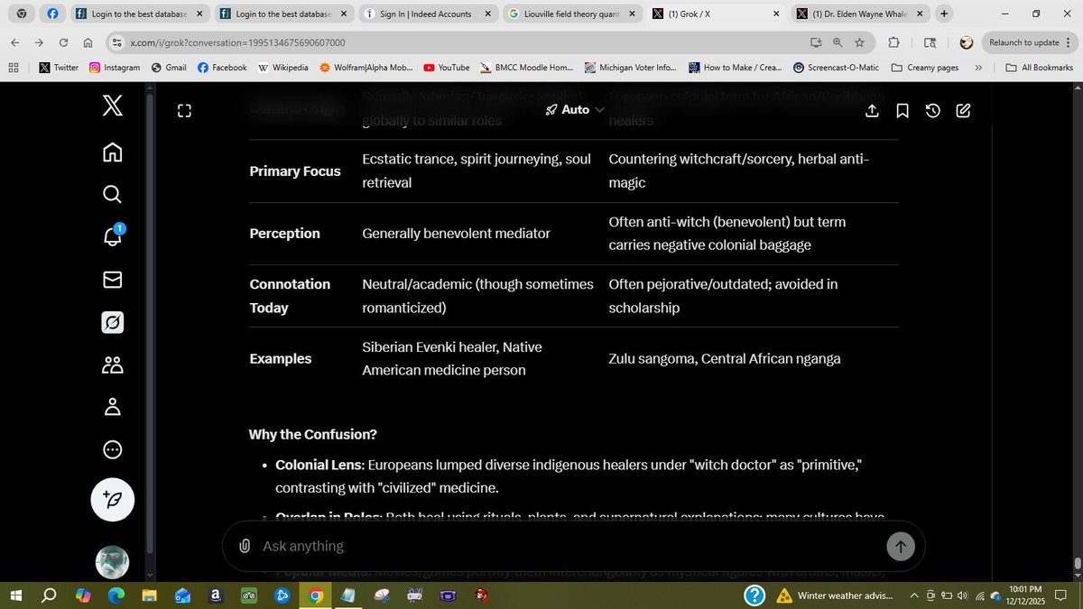Switch to the pinned Facebook tab
The height and width of the screenshot is (609, 1083).
click(52, 14)
